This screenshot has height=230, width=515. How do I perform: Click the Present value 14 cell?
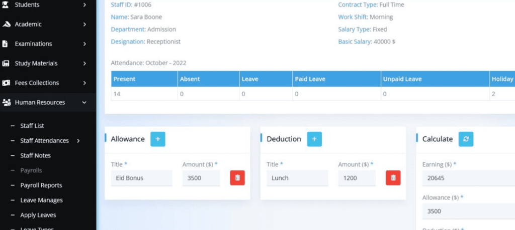pyautogui.click(x=144, y=94)
